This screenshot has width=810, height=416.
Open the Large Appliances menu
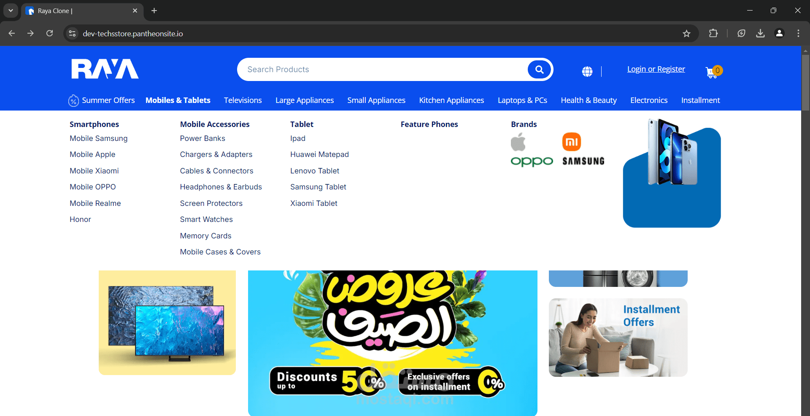tap(305, 100)
